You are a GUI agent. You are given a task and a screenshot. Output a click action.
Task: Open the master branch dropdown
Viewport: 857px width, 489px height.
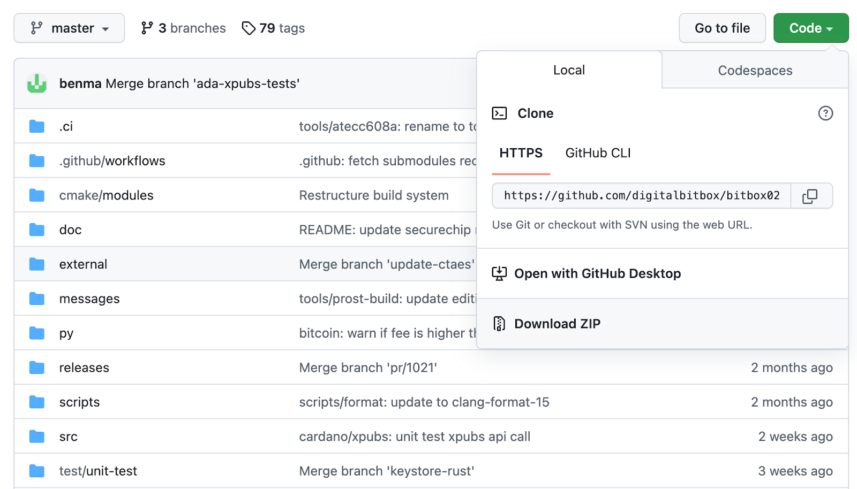tap(69, 28)
